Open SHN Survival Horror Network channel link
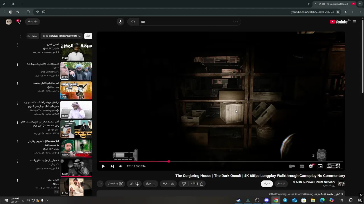Screen dimensions: 364x204 click(316, 182)
